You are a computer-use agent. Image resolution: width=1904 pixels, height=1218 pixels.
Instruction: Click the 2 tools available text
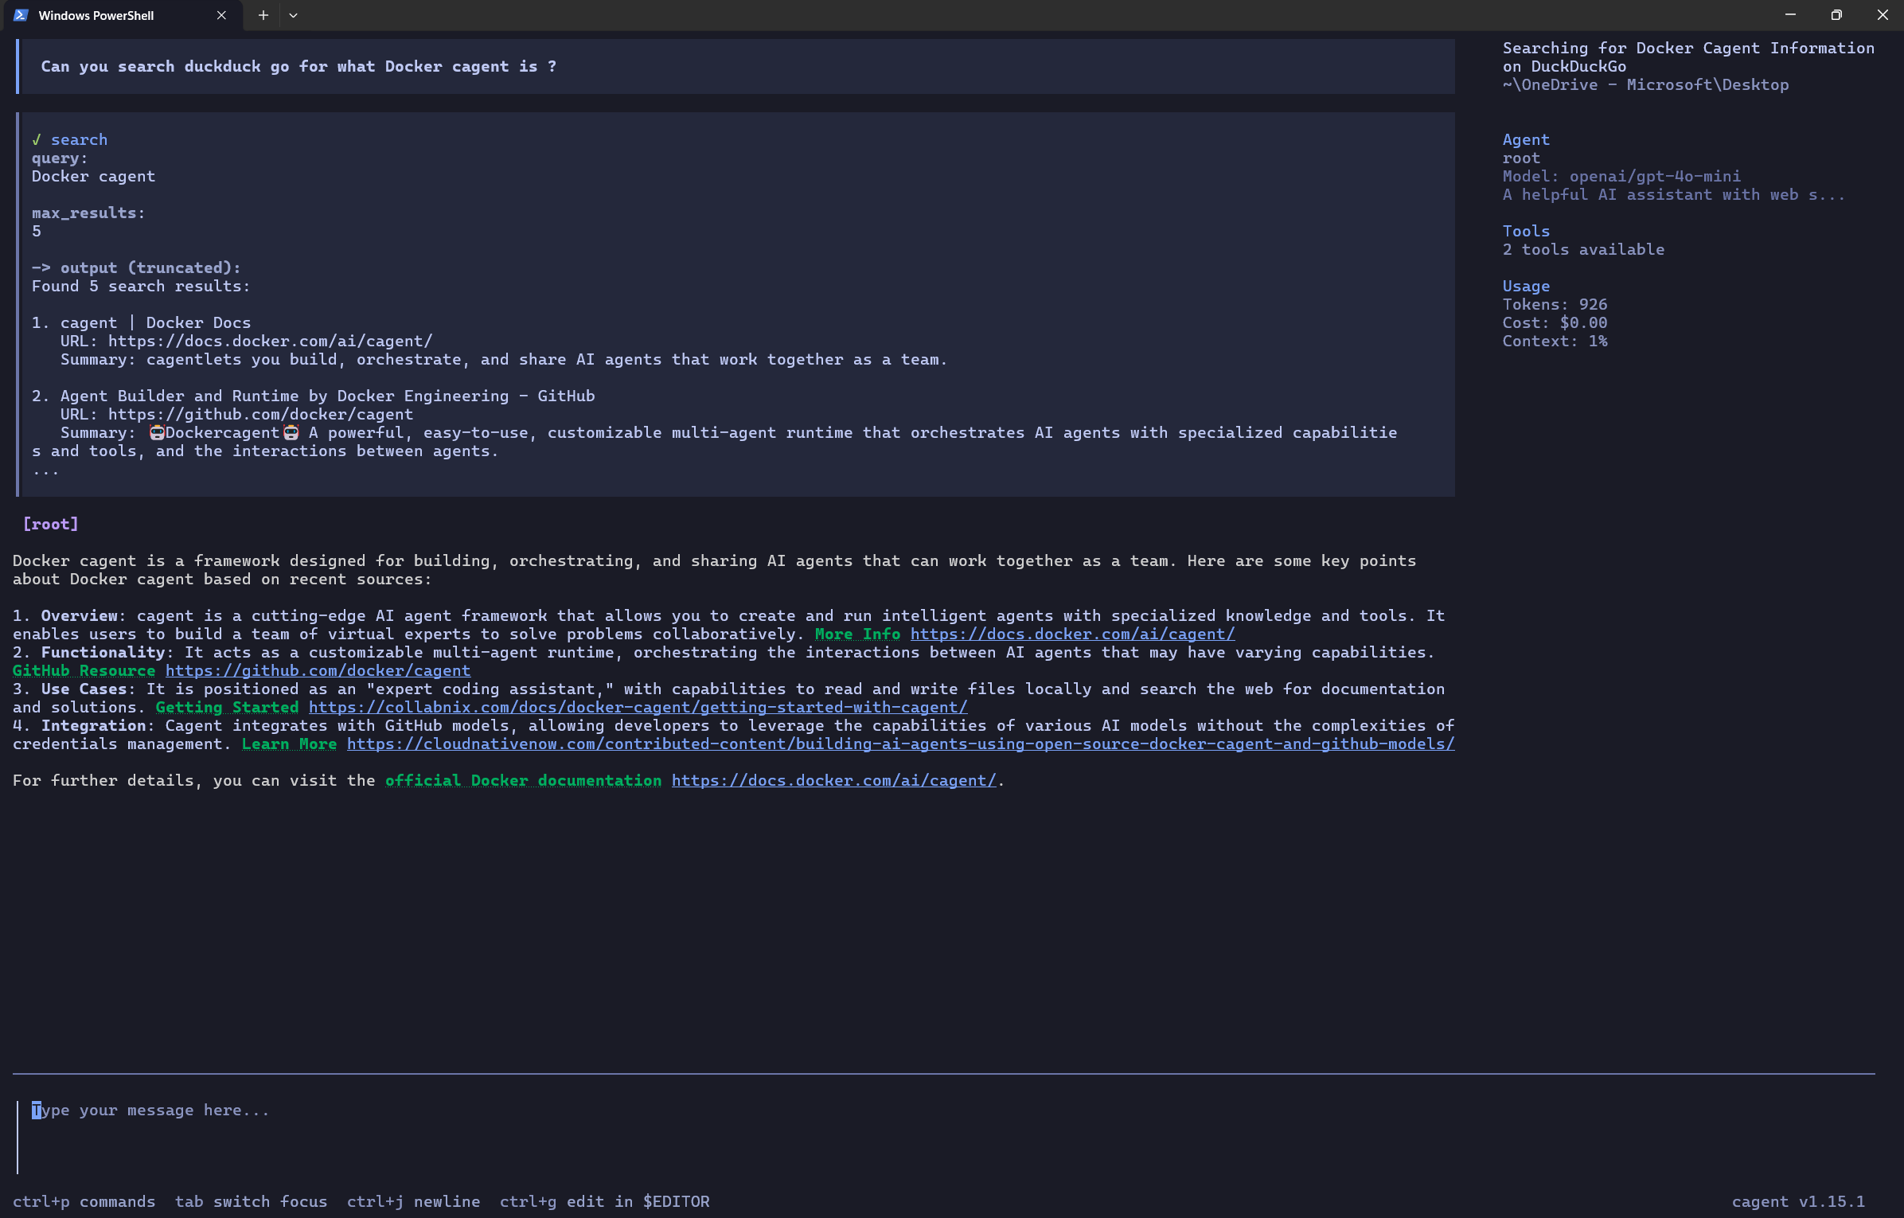pos(1583,250)
